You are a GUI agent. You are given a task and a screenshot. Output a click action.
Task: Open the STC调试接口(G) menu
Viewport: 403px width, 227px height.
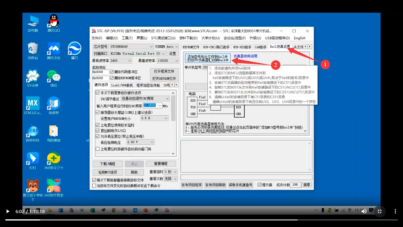(163, 38)
